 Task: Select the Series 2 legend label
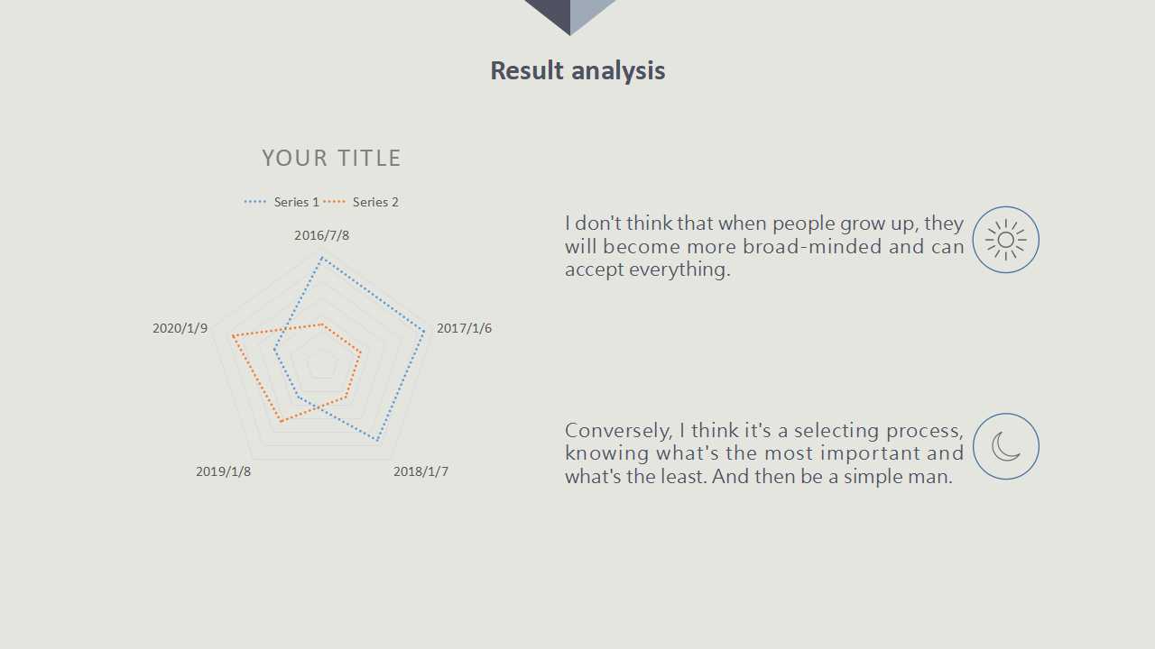click(x=375, y=202)
